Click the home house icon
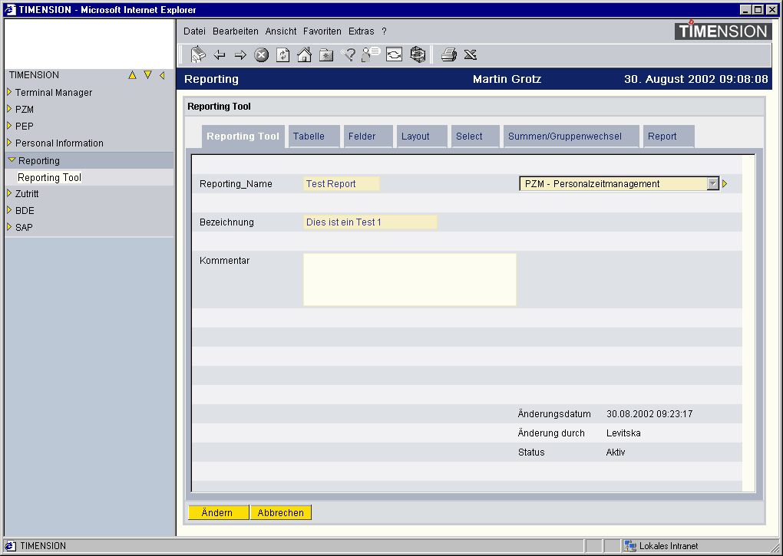This screenshot has width=783, height=556. pos(304,54)
